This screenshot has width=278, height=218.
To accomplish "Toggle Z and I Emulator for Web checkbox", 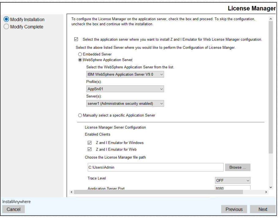I will pos(90,149).
